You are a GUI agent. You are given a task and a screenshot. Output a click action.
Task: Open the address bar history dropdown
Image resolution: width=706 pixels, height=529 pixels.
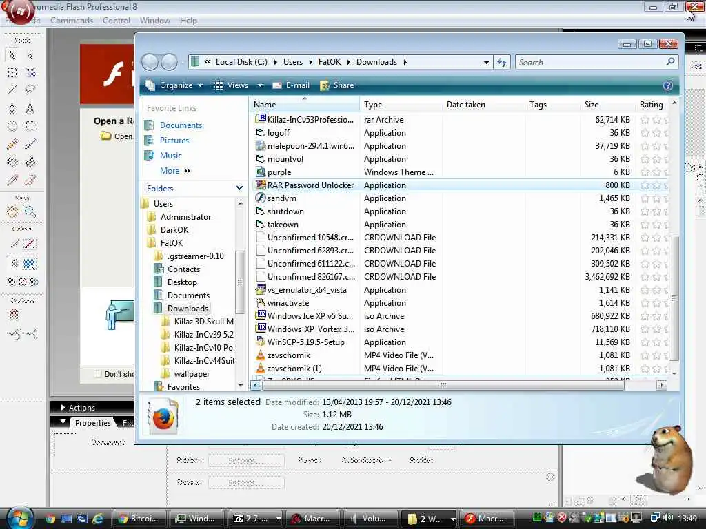pyautogui.click(x=486, y=63)
